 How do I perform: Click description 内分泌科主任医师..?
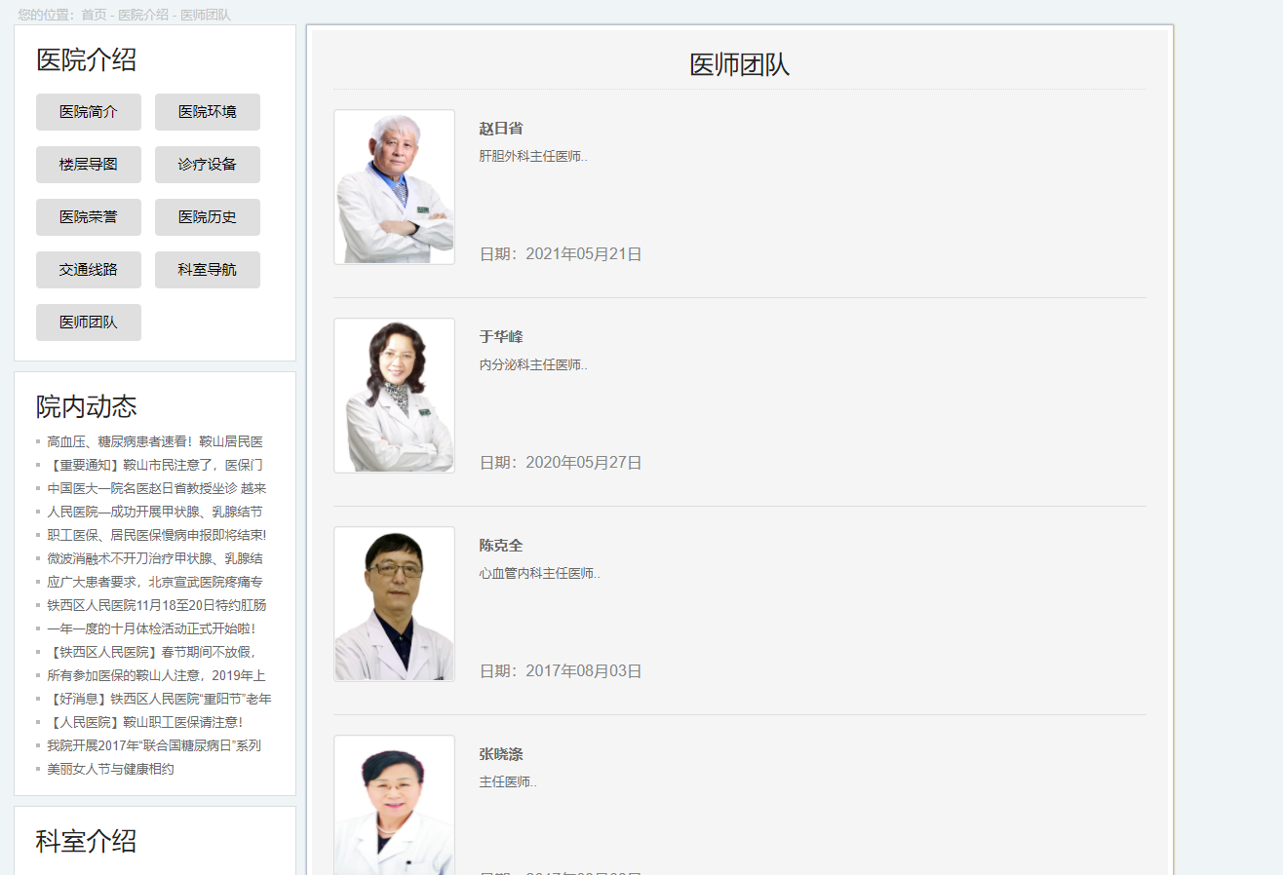click(533, 364)
